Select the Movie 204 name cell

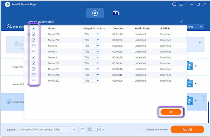tap(54, 63)
